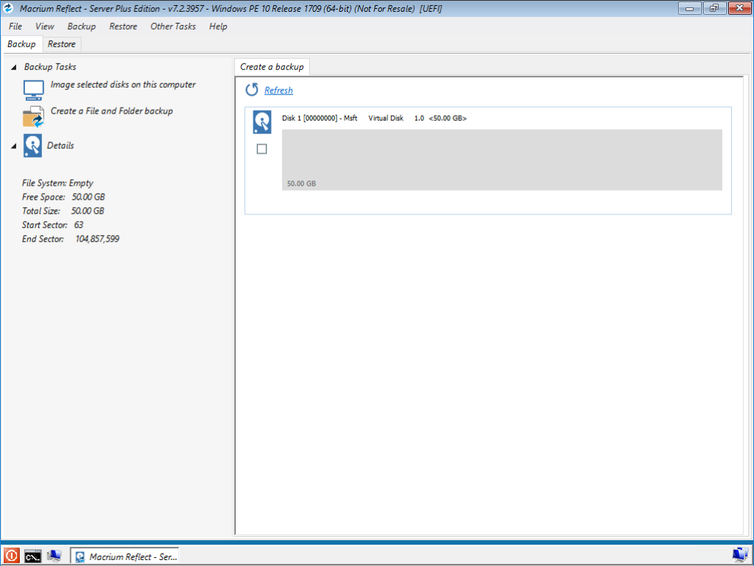Click the Details hard disk icon
The height and width of the screenshot is (566, 754).
coord(32,146)
